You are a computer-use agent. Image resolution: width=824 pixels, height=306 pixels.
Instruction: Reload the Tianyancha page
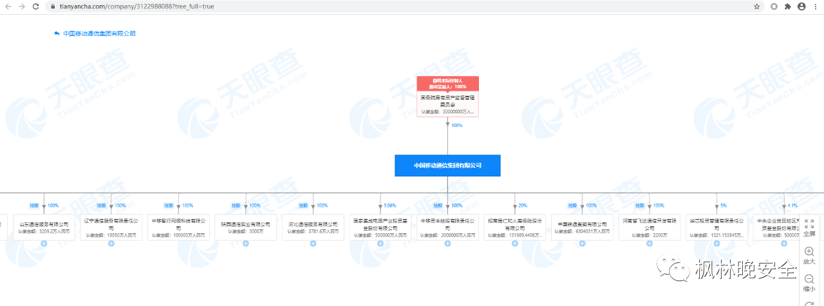tap(36, 6)
